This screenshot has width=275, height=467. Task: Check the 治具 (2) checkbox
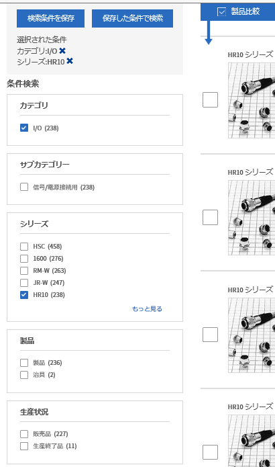[x=24, y=375]
